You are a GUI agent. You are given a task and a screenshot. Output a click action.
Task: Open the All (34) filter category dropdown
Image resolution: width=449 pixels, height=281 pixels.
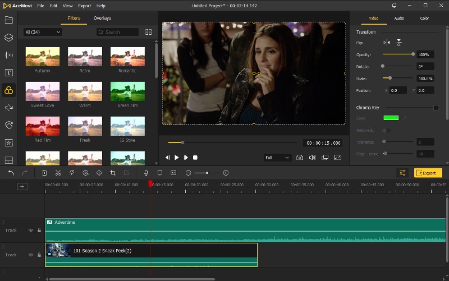43,32
